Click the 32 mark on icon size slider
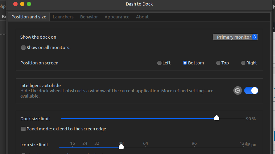The image size is (275, 154). (97, 144)
